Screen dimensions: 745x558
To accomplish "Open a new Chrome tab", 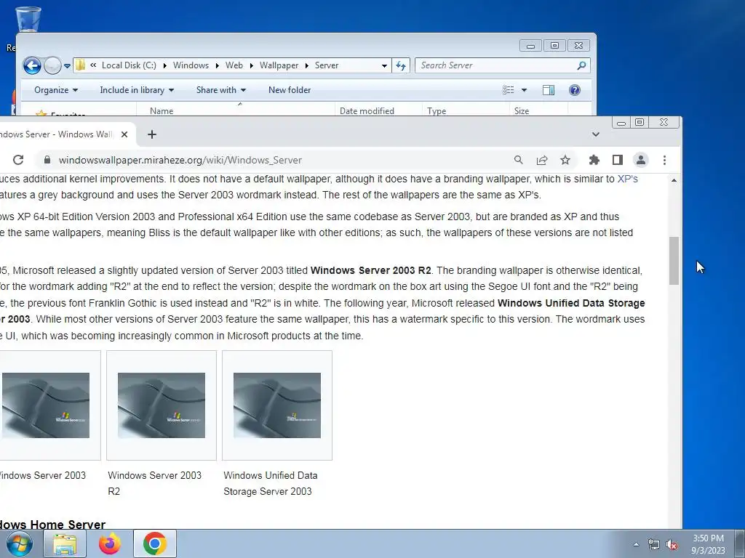I will 151,134.
